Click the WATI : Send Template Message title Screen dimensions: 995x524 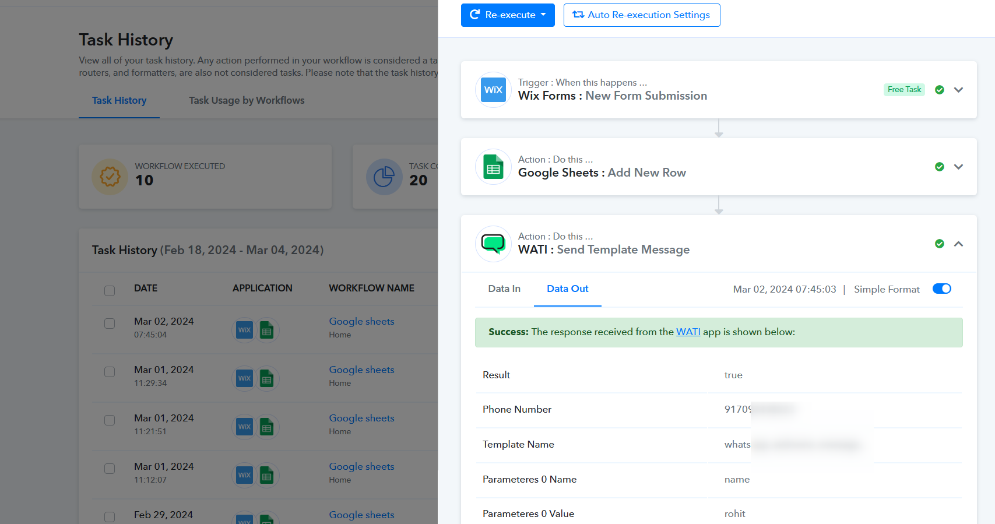coord(604,249)
